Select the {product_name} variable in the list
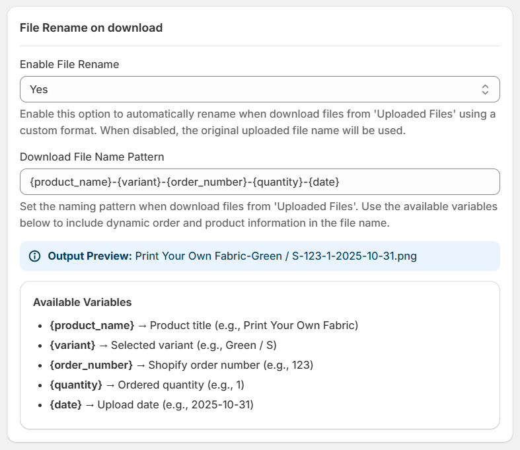The image size is (520, 450). [92, 325]
